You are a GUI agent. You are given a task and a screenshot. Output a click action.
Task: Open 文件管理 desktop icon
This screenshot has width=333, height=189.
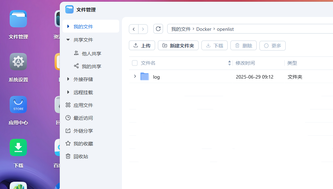coord(18,19)
